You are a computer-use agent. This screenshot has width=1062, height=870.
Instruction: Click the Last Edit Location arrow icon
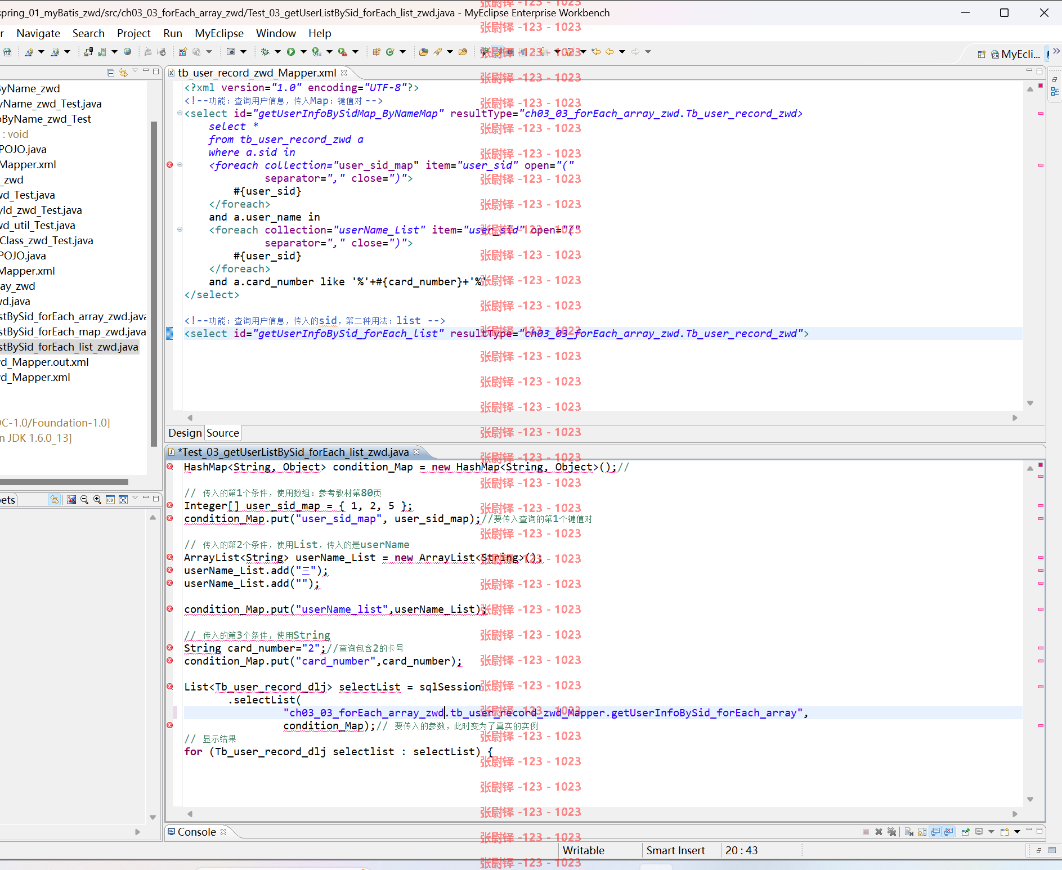click(596, 52)
